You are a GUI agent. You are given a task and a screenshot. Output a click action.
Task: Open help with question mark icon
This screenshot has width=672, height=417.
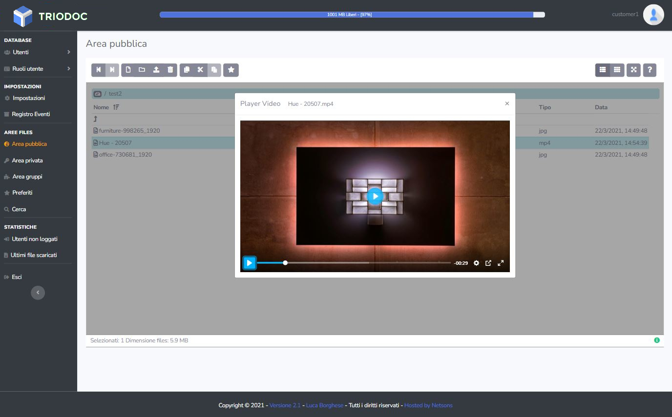[x=650, y=70]
